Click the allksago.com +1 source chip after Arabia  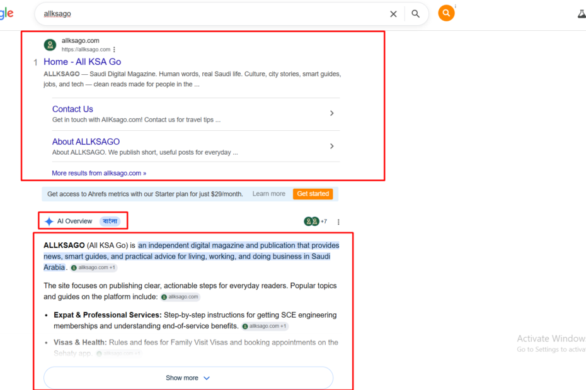(93, 267)
